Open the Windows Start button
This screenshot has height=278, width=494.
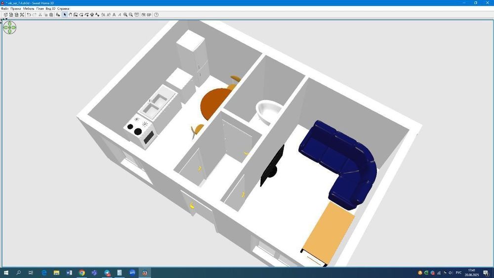click(x=5, y=273)
